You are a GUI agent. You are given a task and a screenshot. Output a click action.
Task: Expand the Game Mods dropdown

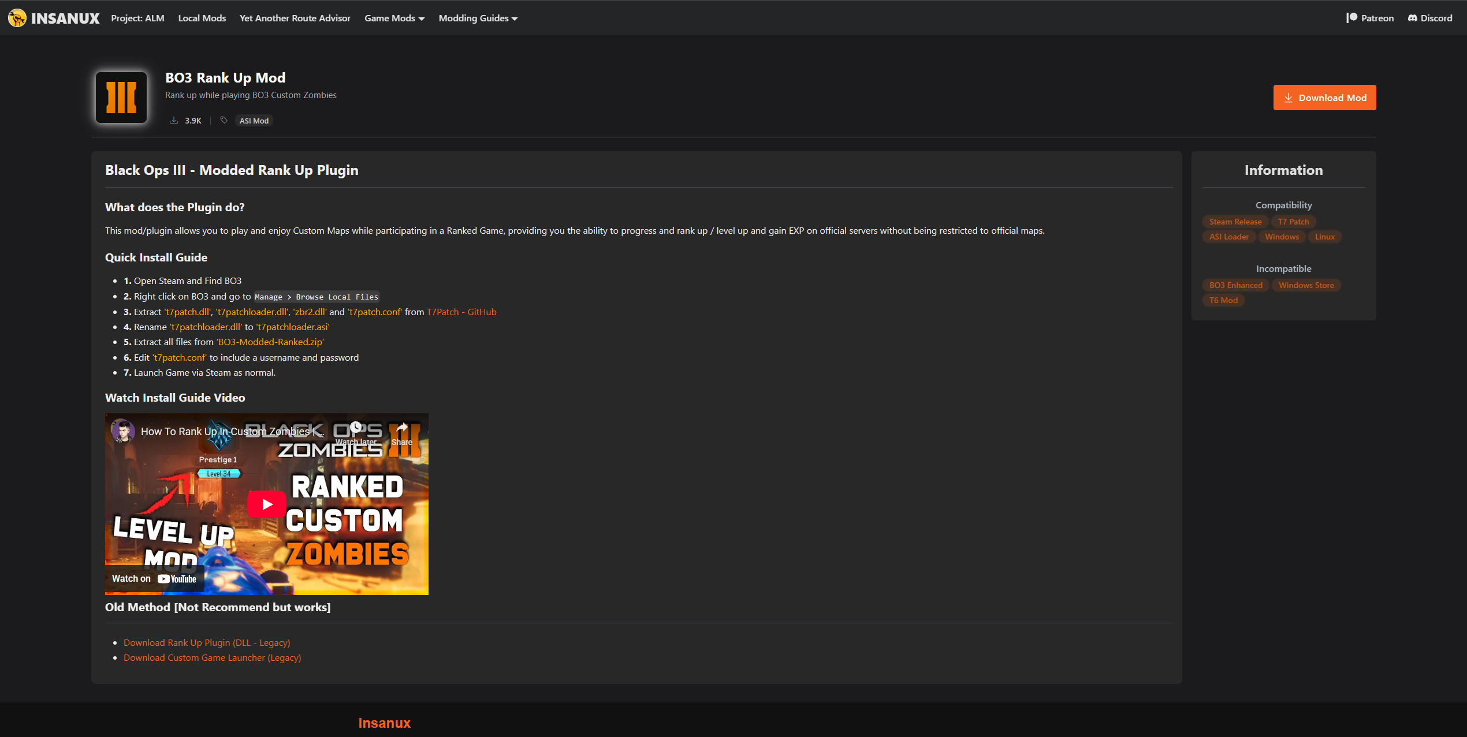tap(394, 18)
